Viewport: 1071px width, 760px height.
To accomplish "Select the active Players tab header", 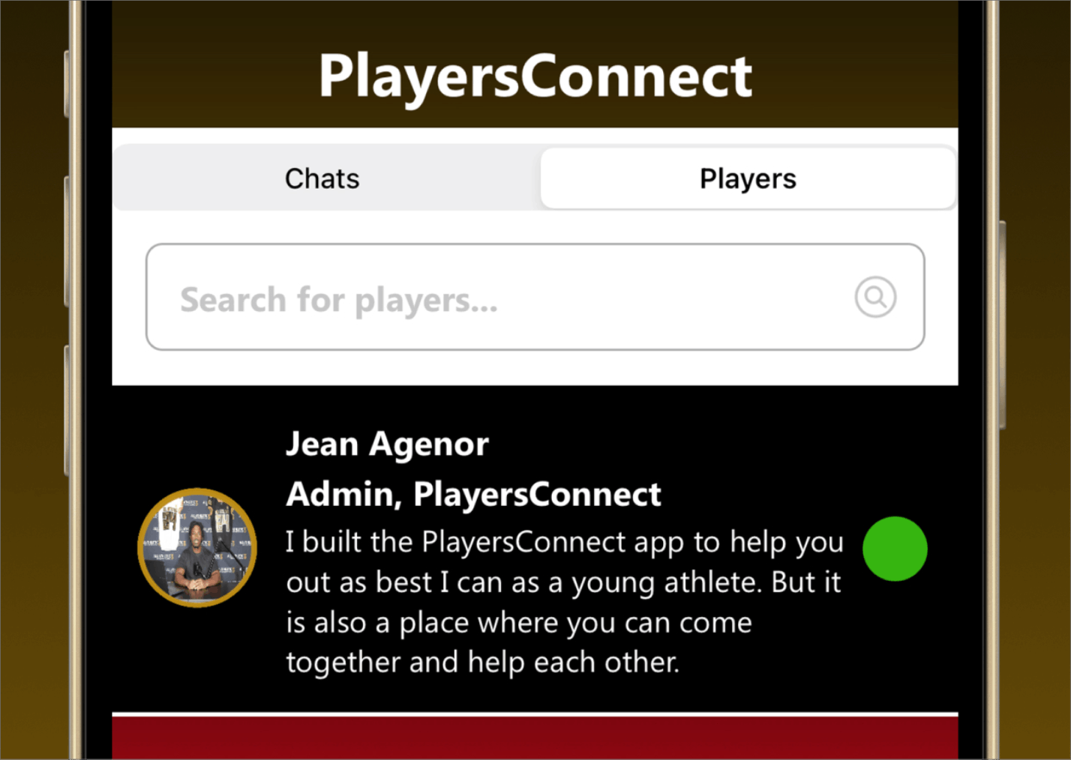I will (747, 178).
